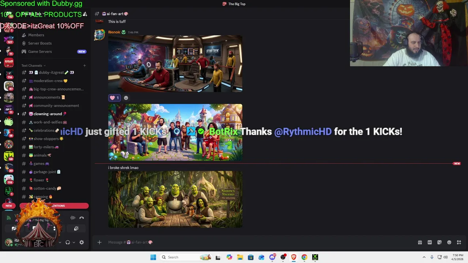Open server icon with 116 badge
This screenshot has height=263, width=468.
(x=9, y=73)
